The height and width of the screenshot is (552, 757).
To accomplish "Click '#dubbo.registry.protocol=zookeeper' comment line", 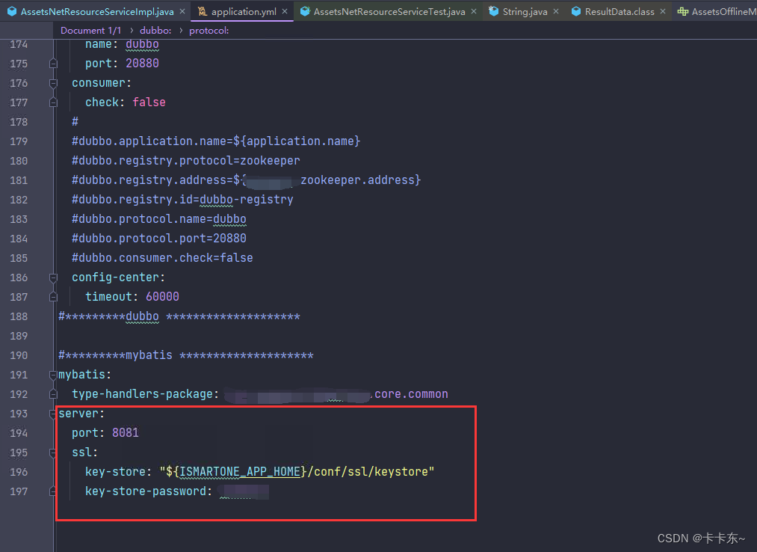I will pyautogui.click(x=186, y=161).
